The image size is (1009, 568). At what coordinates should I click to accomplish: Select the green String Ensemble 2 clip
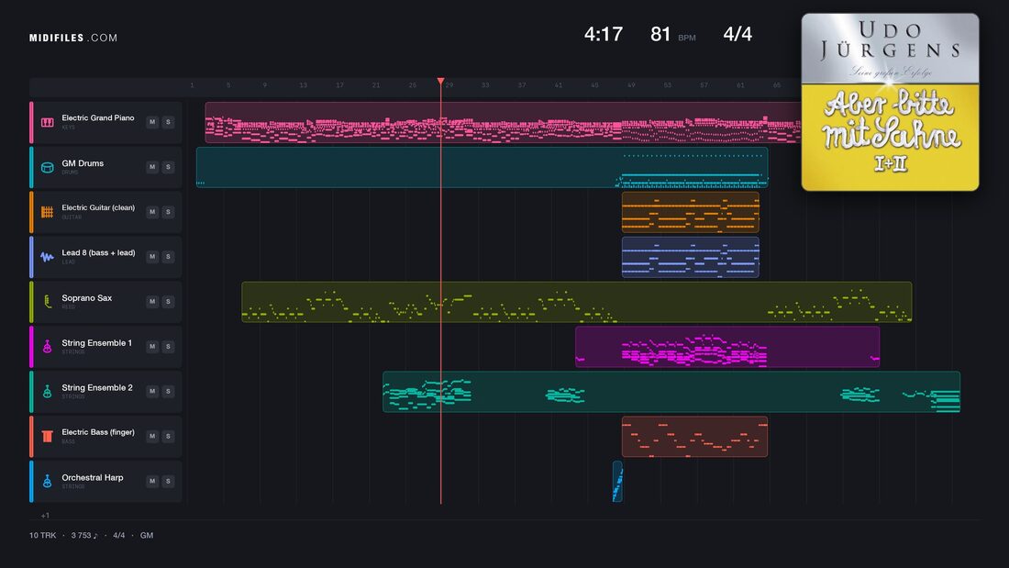pos(671,392)
